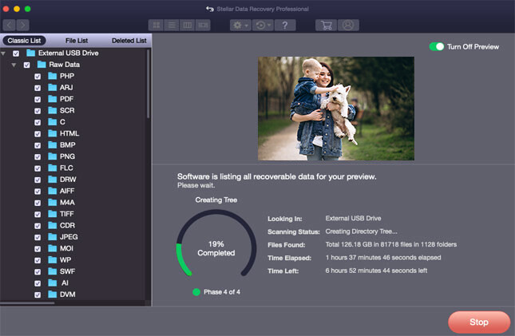The height and width of the screenshot is (336, 515).
Task: Uncheck the External USB Drive checkbox
Action: (16, 53)
